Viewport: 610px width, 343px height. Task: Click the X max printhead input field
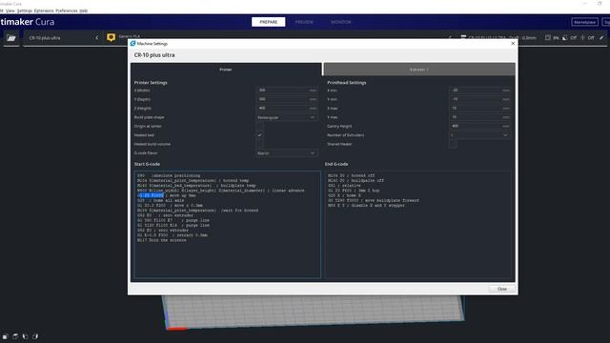point(479,108)
